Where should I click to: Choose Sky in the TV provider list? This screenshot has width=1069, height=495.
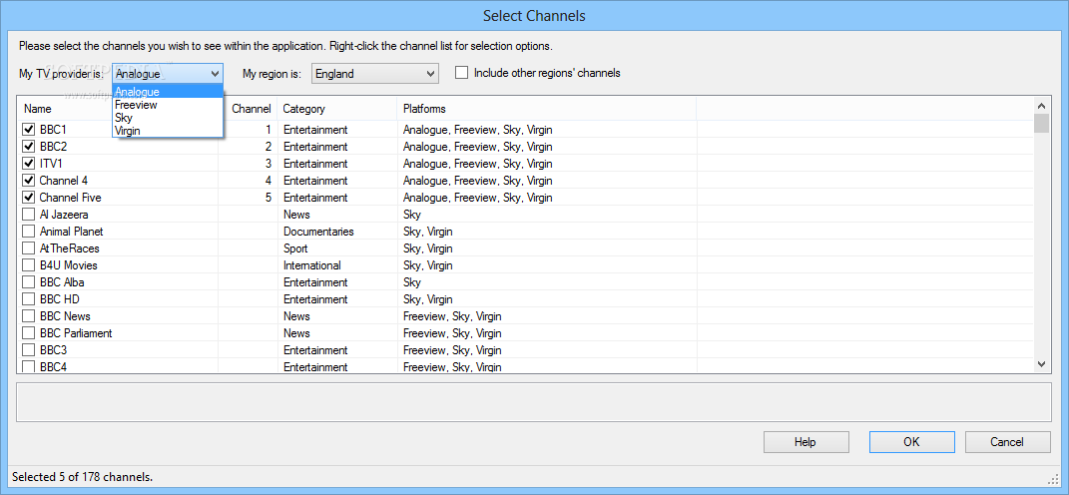pos(168,118)
